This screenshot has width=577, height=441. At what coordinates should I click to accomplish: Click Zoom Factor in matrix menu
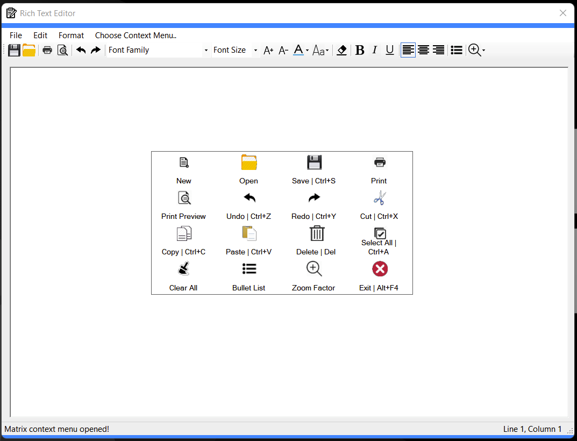314,277
